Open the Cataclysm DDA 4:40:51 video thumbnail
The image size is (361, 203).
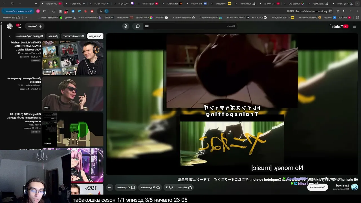pos(73,129)
